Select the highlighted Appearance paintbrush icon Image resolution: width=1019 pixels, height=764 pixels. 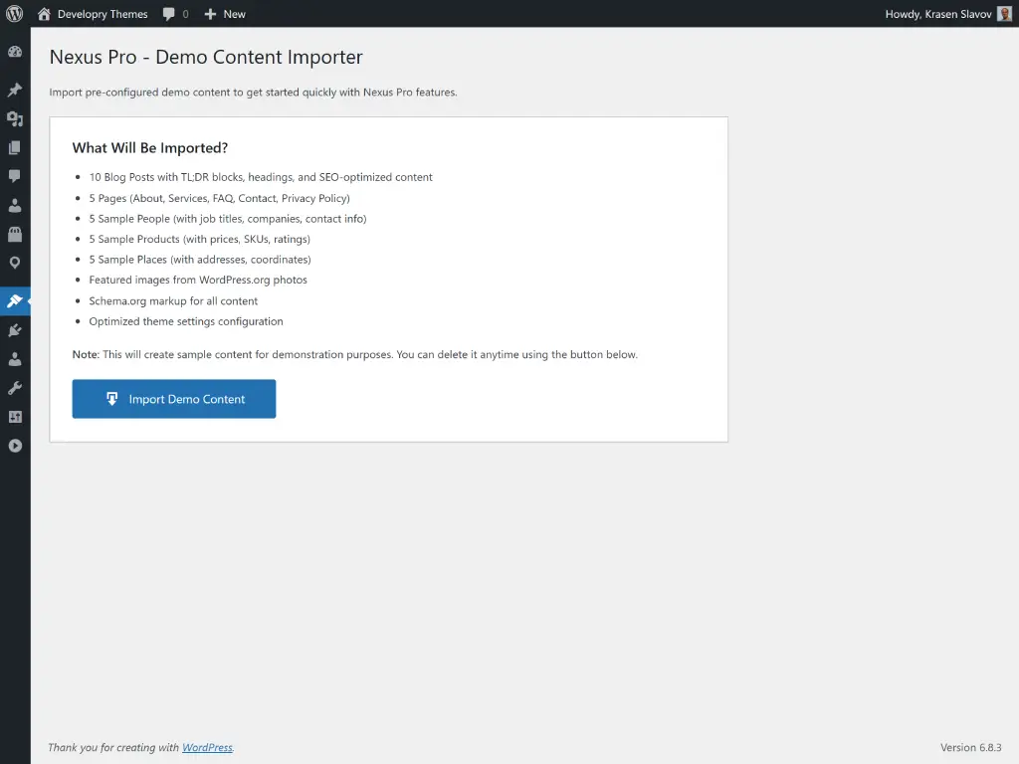(x=15, y=300)
